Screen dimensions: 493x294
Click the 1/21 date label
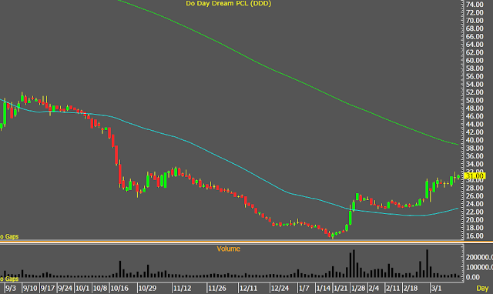pos(340,288)
